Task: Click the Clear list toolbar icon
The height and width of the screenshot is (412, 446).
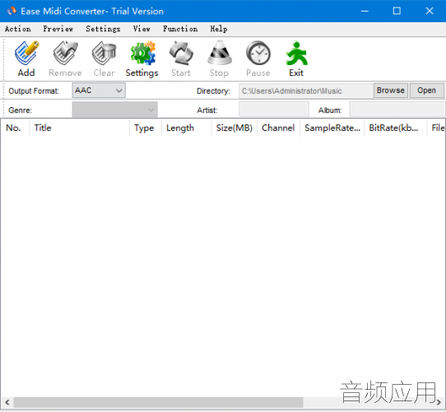Action: point(105,53)
